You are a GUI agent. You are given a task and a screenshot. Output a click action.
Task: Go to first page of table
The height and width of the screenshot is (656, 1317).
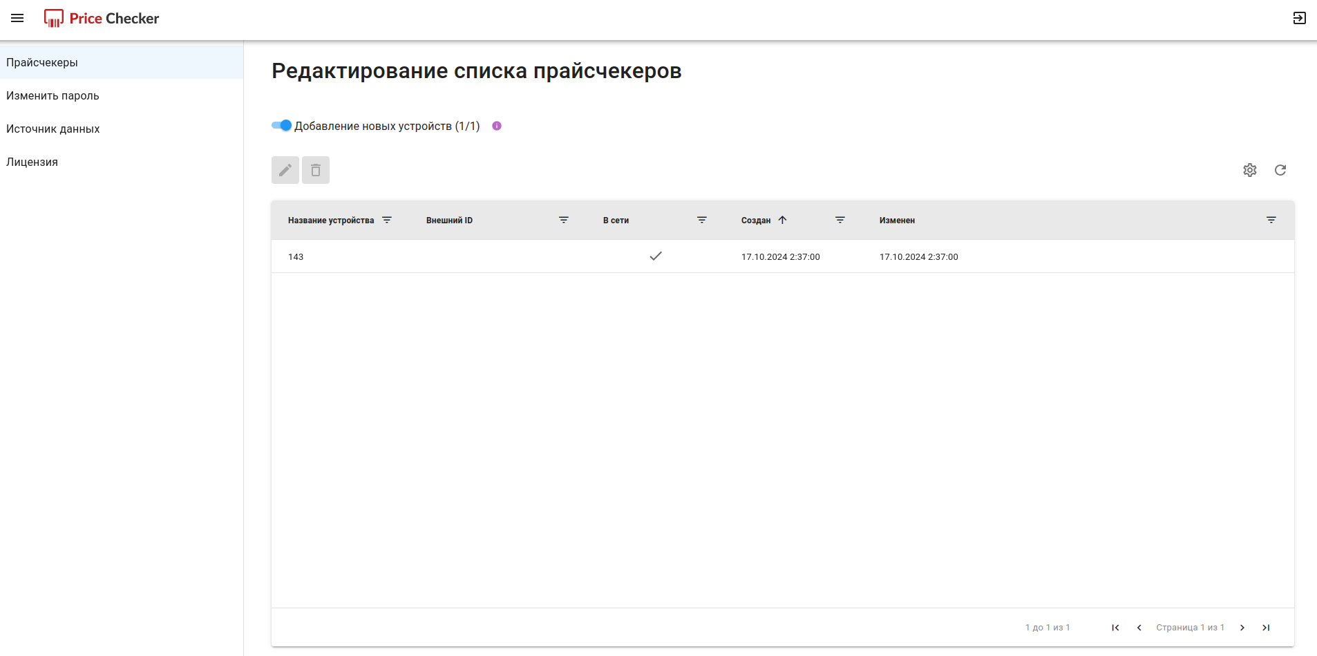[1115, 628]
